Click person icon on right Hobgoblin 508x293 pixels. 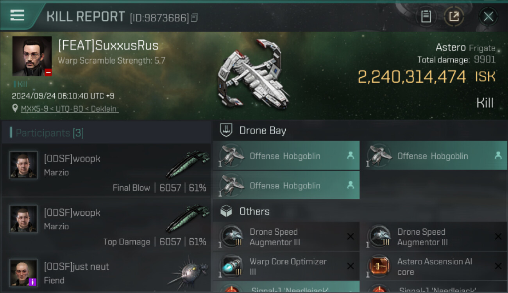click(x=498, y=155)
